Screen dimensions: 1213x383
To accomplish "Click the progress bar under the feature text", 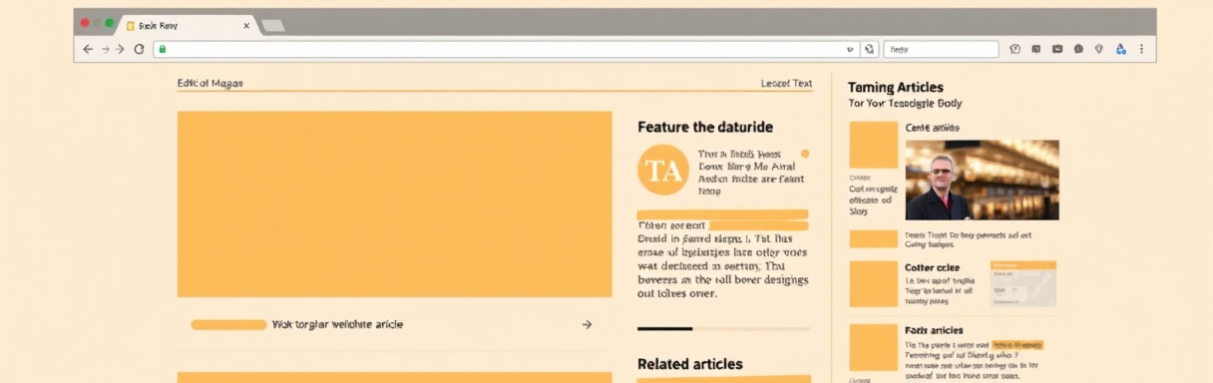I will coord(723,328).
